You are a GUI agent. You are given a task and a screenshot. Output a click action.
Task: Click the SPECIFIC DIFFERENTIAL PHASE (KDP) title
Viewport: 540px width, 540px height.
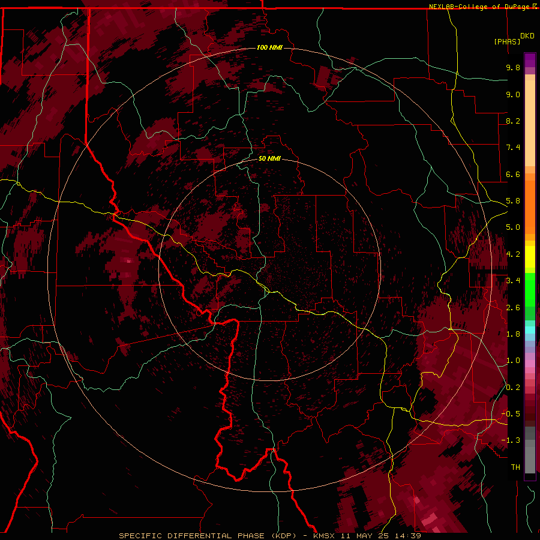(208, 536)
